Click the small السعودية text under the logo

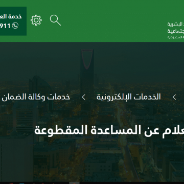tap(175, 37)
